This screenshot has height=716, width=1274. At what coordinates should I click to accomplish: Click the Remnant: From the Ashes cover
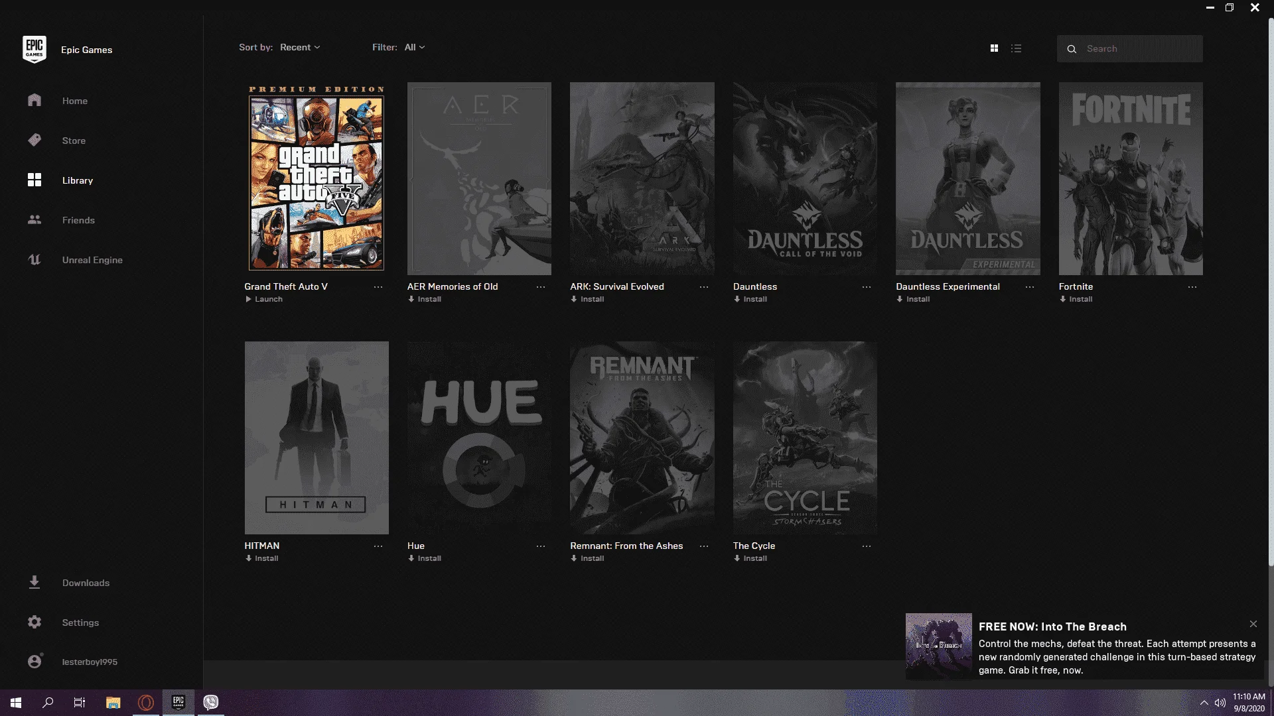(x=642, y=438)
